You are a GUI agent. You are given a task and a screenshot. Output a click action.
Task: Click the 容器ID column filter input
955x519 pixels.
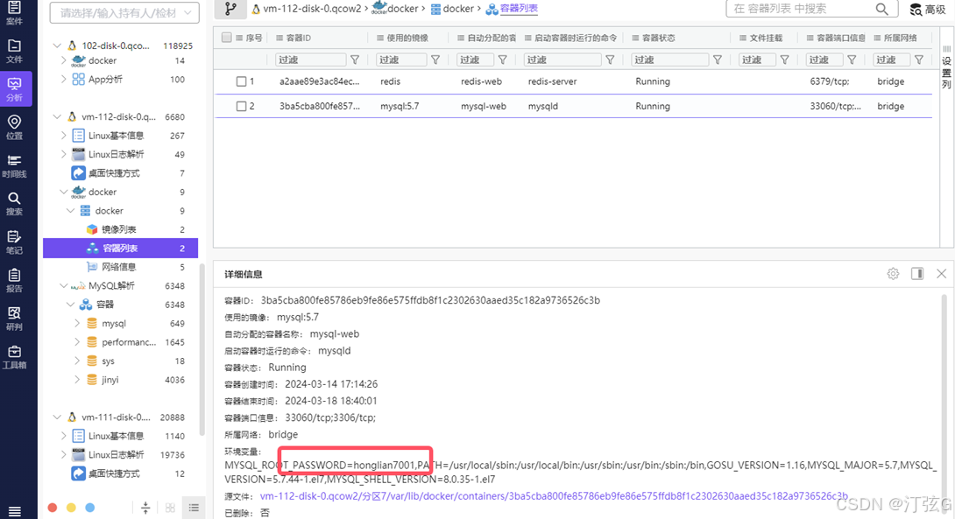coord(311,60)
